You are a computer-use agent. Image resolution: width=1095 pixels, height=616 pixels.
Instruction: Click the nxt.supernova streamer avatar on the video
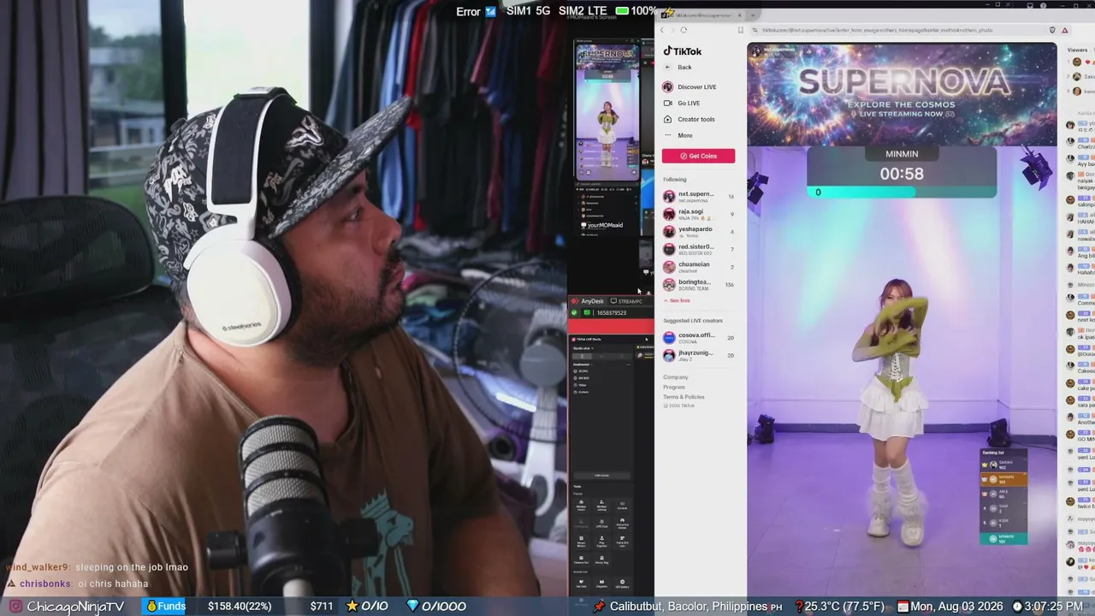point(756,50)
